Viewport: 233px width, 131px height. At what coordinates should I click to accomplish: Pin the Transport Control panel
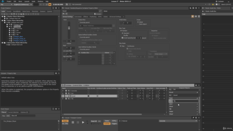[193, 118]
